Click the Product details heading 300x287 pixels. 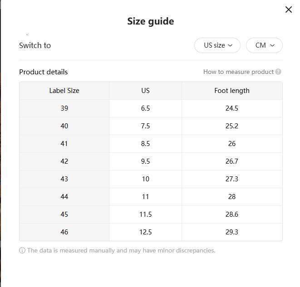click(44, 72)
